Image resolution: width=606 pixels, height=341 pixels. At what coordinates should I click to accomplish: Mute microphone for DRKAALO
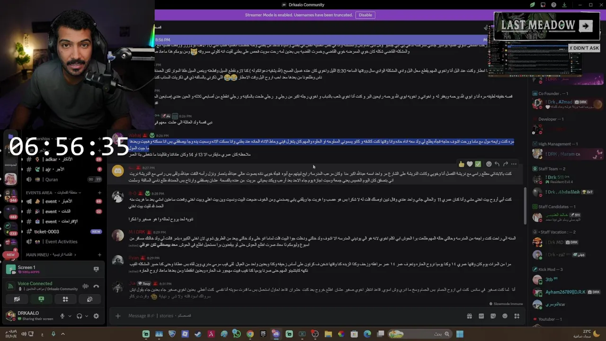pos(62,316)
